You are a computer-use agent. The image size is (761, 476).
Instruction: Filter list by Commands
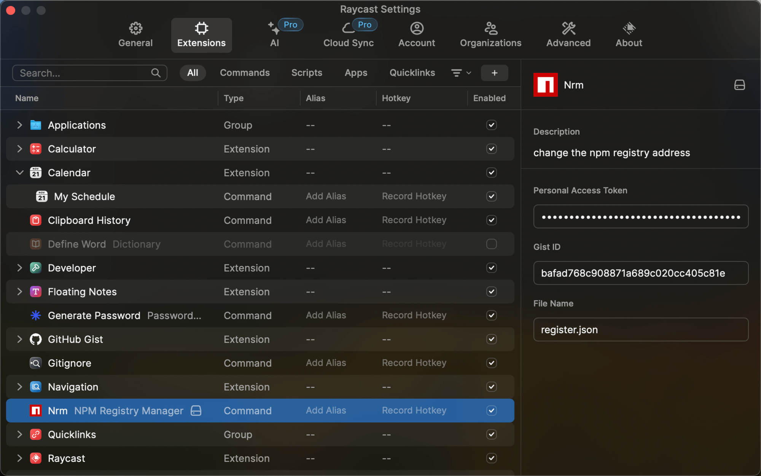coord(245,73)
